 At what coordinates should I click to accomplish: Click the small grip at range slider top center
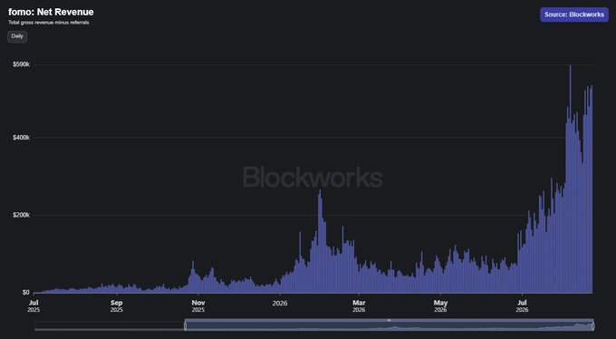[x=389, y=320]
